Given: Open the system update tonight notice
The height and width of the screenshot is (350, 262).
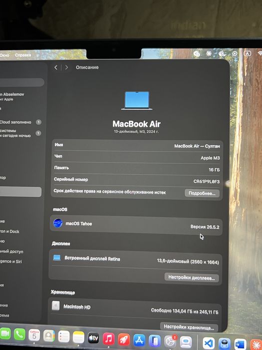Looking at the screenshot, I should point(20,133).
